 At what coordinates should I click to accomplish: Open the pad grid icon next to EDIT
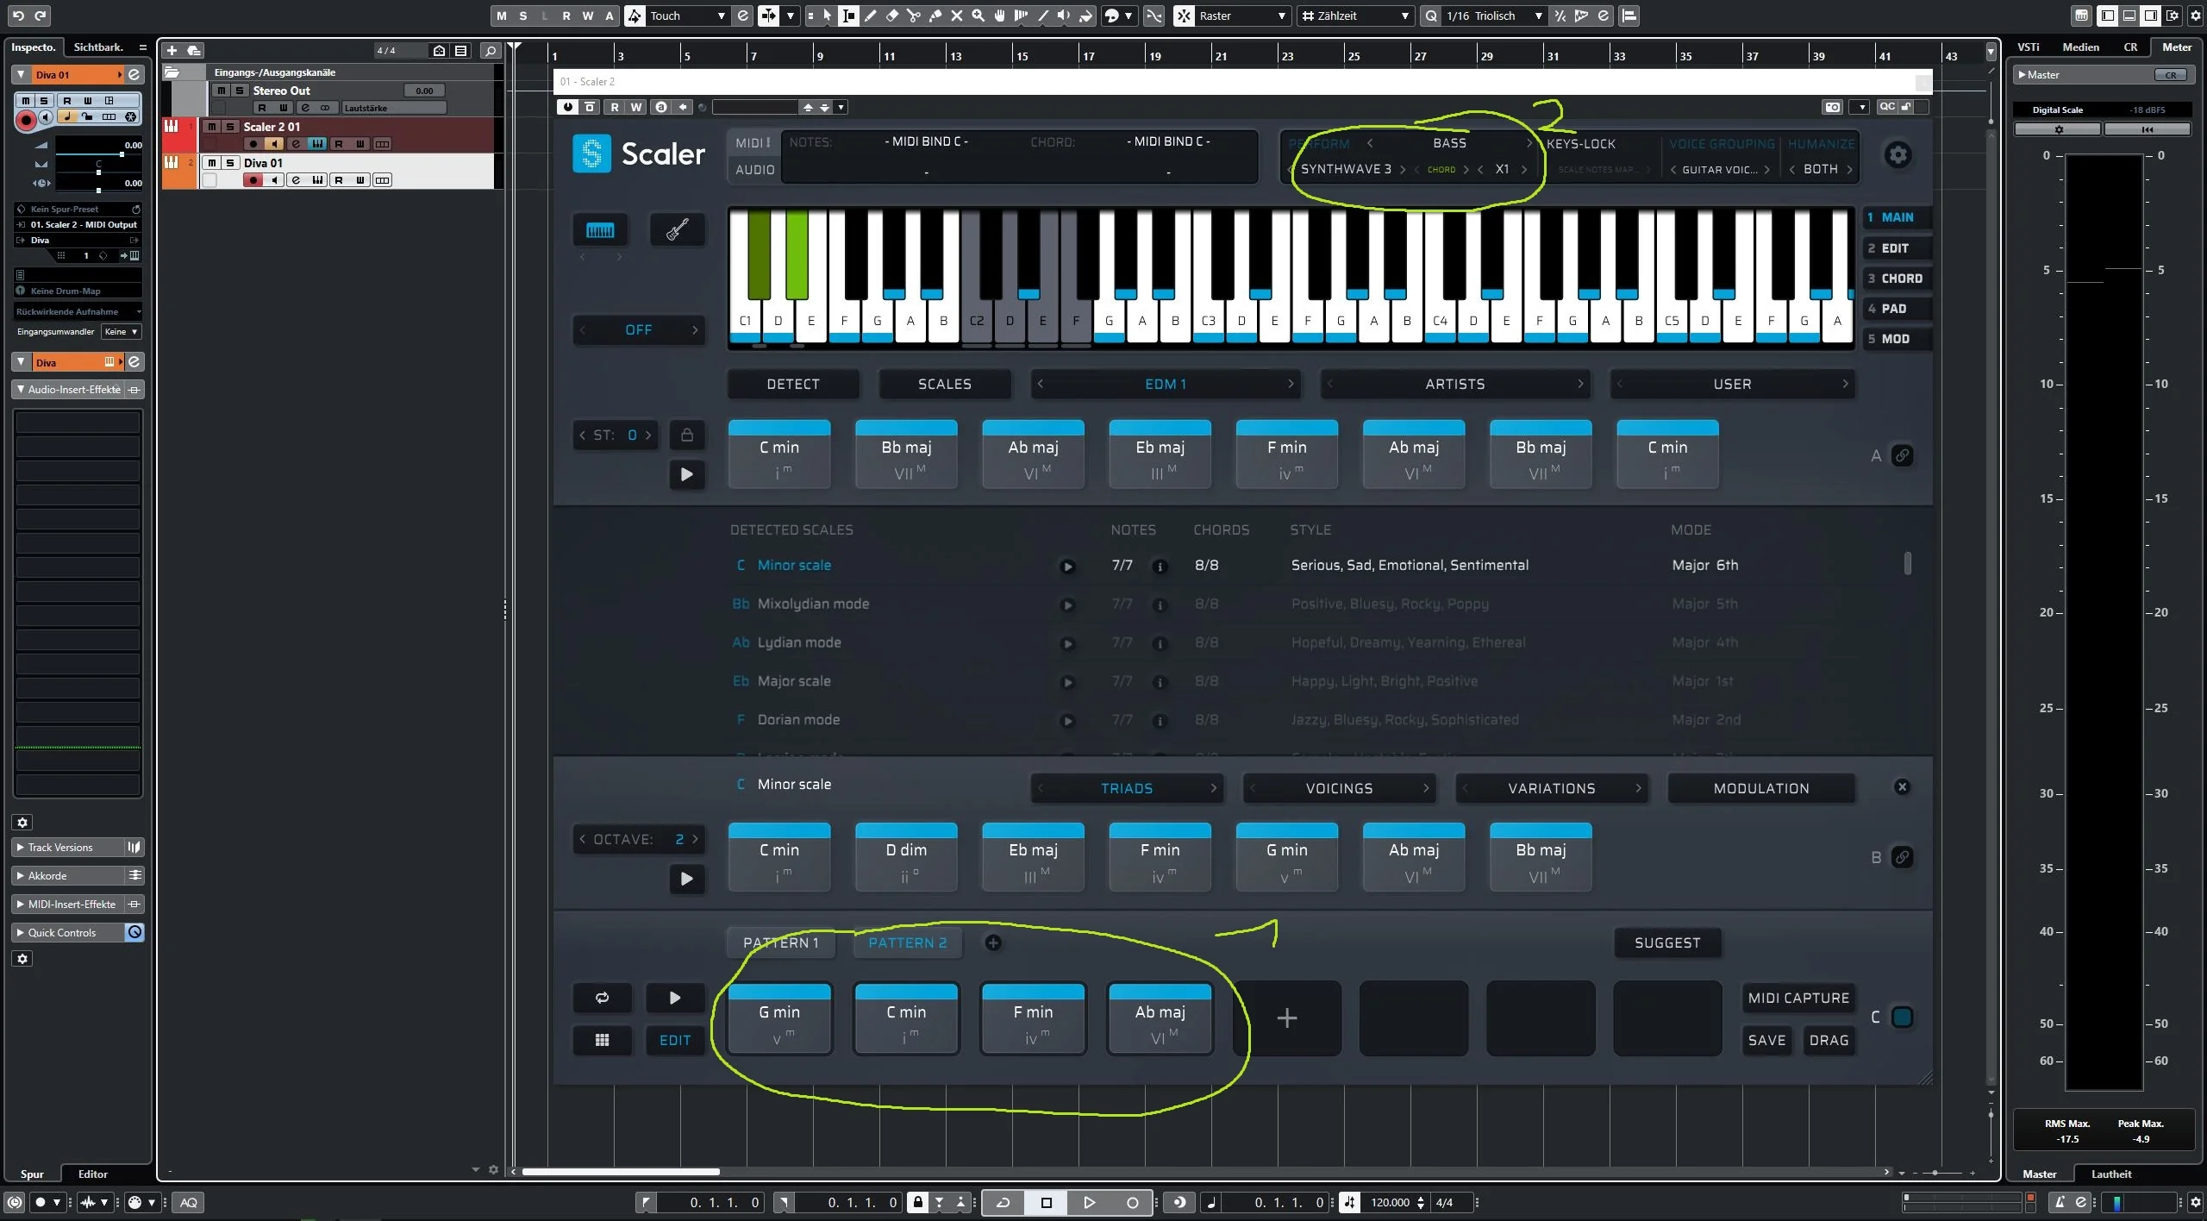point(602,1040)
